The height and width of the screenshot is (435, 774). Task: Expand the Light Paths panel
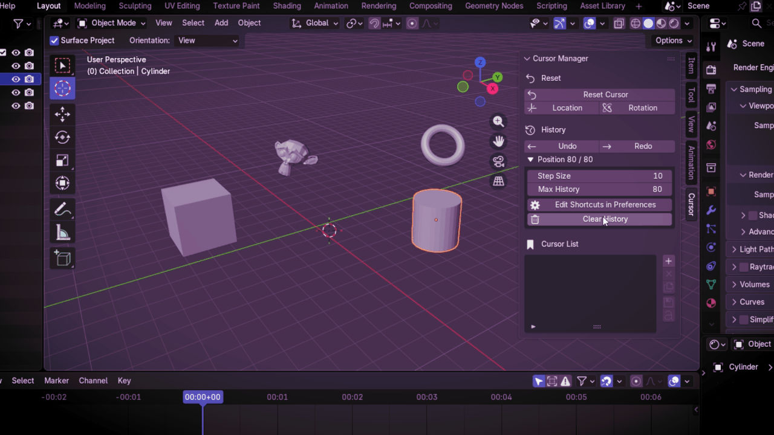734,249
